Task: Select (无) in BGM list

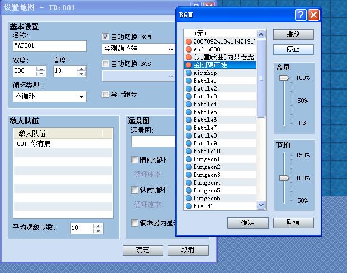Action: coord(220,34)
